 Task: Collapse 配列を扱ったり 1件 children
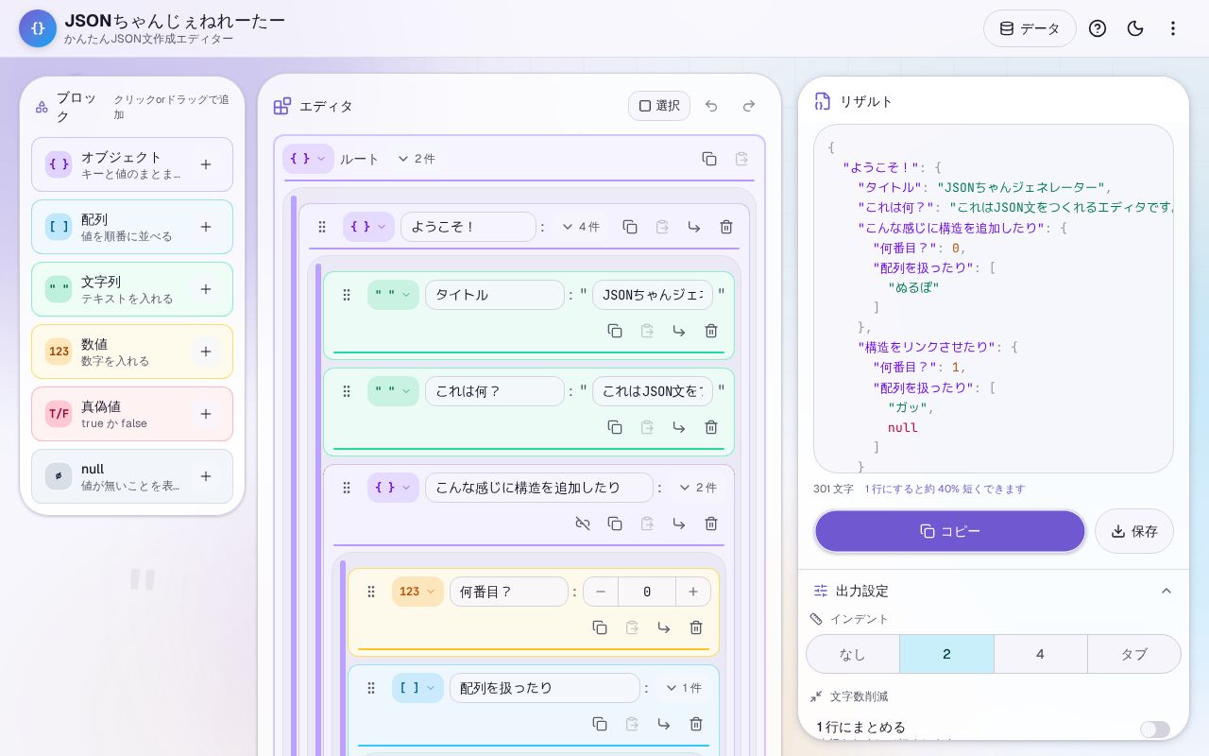[684, 688]
